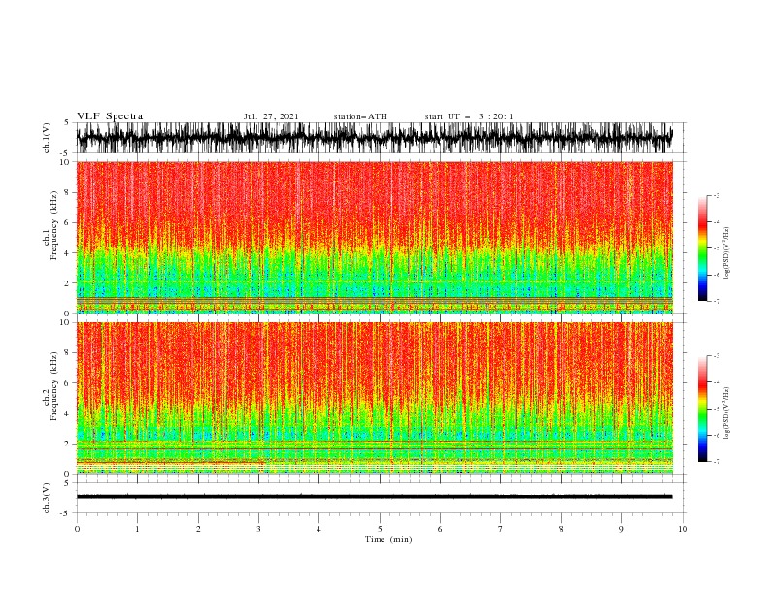Click the ch.2 color scale bar

(x=702, y=409)
